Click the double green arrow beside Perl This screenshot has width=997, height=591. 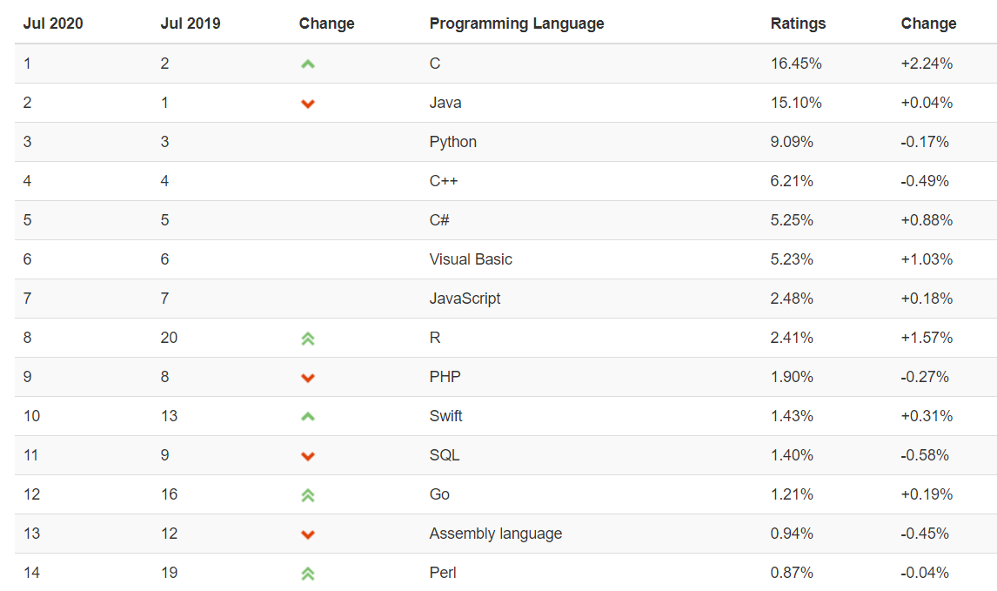pyautogui.click(x=307, y=574)
